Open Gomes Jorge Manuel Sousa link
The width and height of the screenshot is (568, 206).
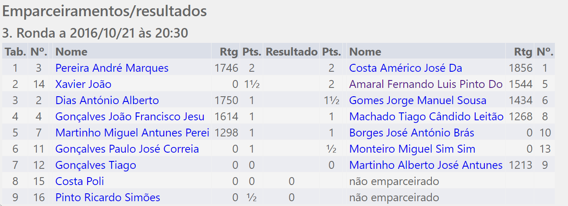click(417, 101)
